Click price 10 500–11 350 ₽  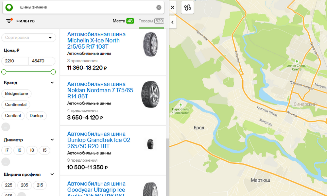pyautogui.click(x=87, y=167)
